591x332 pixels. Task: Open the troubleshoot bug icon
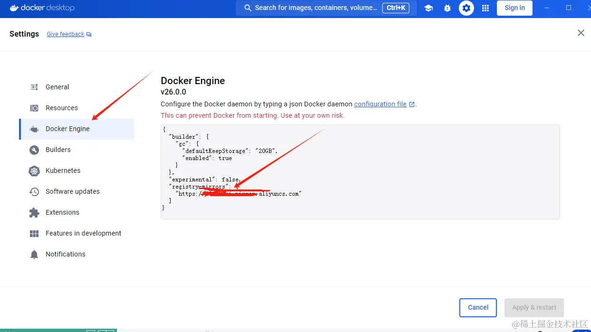coord(447,8)
